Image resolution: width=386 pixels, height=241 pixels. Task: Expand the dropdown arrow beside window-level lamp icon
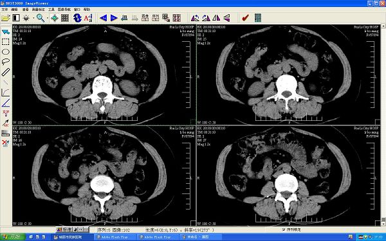tap(33, 18)
